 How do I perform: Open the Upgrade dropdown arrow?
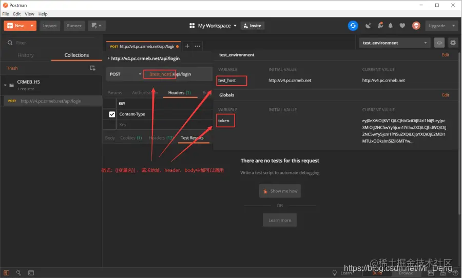click(454, 26)
